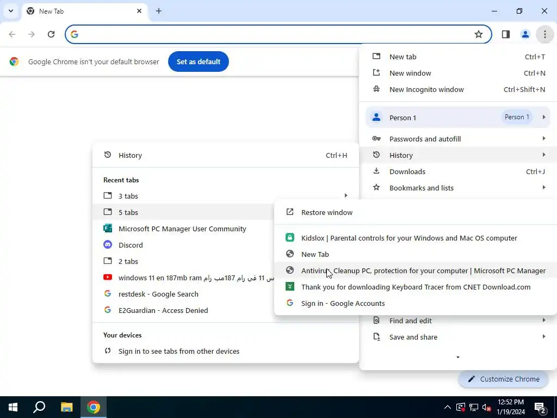The width and height of the screenshot is (557, 418).
Task: Expand the 3 tabs recent group
Action: click(226, 196)
